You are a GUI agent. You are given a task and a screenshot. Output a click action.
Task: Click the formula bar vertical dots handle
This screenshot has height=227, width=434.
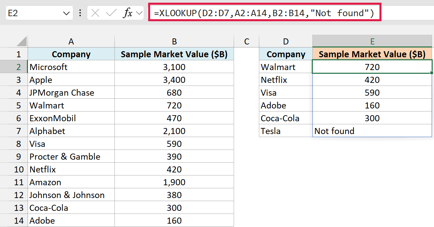[80, 13]
